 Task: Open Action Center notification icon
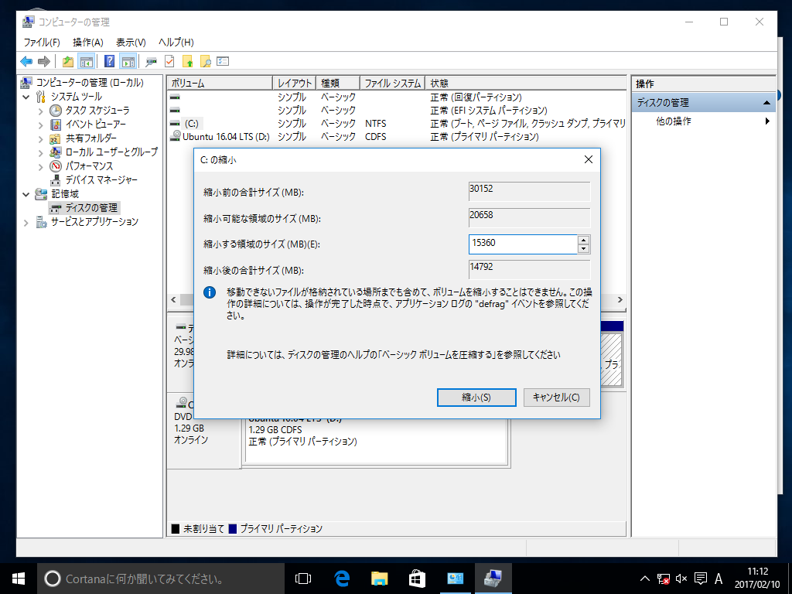click(x=701, y=579)
